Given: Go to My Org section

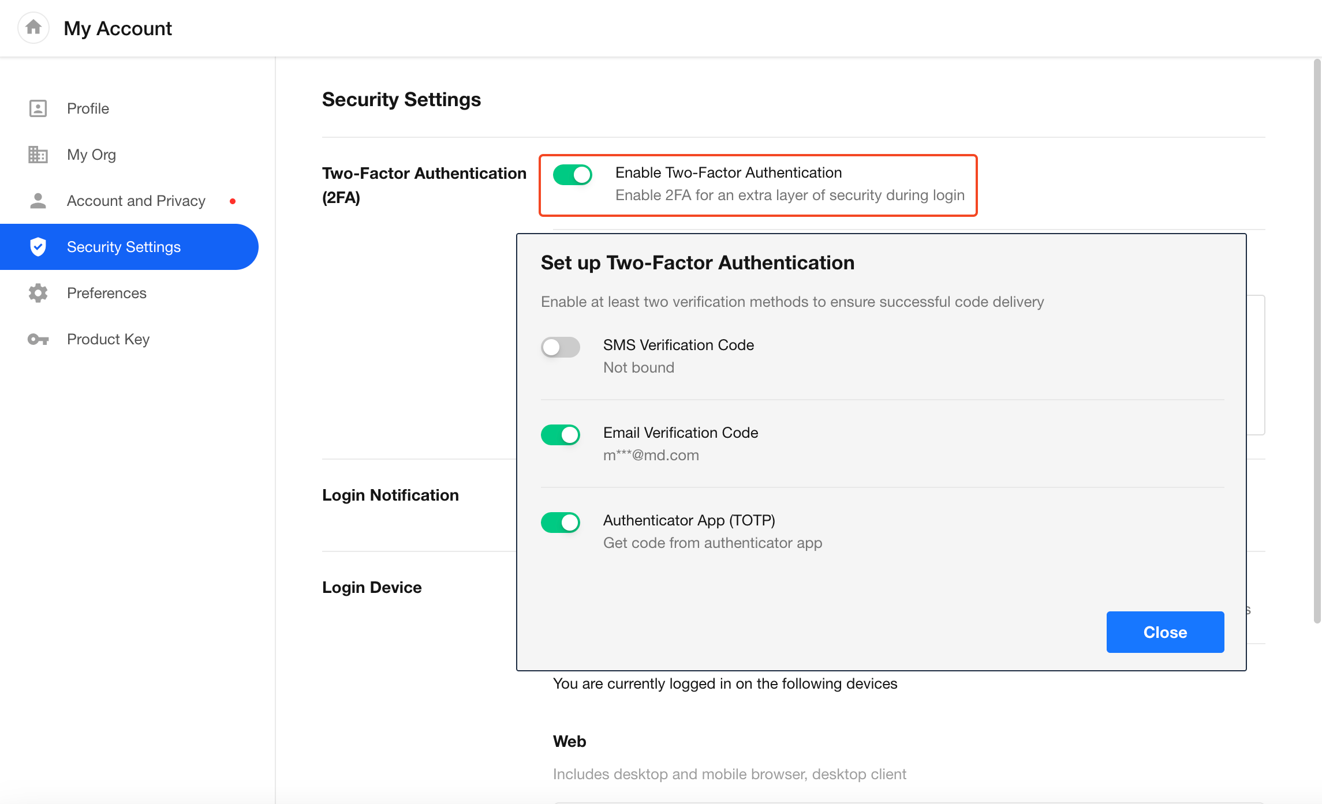Looking at the screenshot, I should pyautogui.click(x=91, y=155).
